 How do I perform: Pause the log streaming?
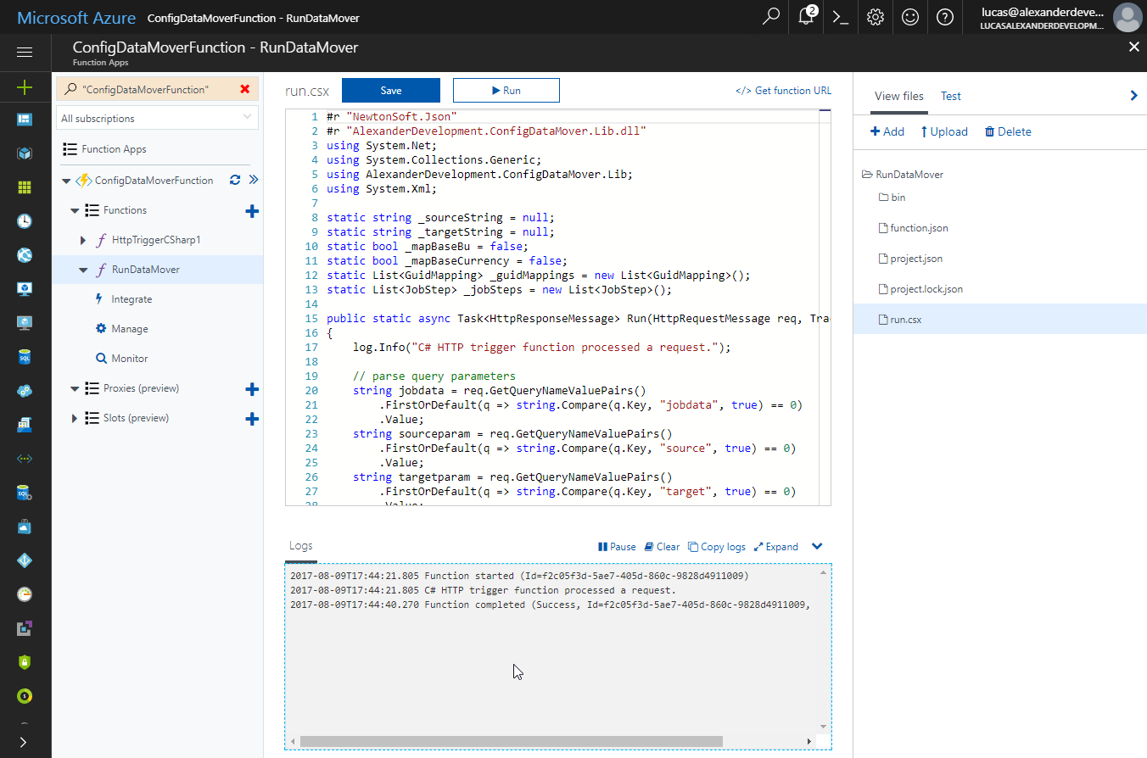617,547
